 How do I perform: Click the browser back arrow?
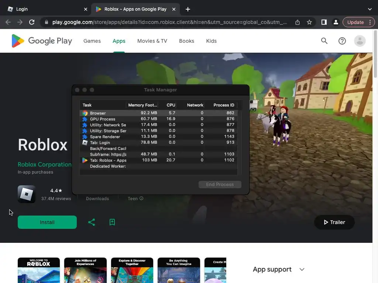(8, 22)
